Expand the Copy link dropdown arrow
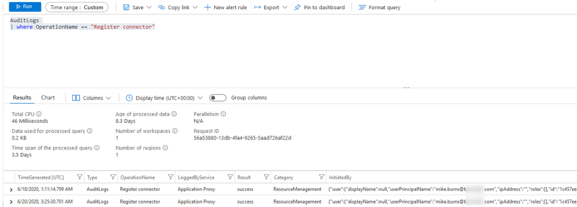Viewport: 577px width, 207px height. 195,7
